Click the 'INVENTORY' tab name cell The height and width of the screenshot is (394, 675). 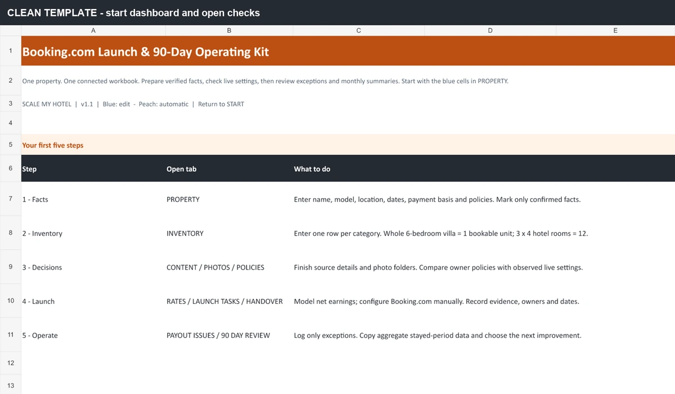coord(229,234)
